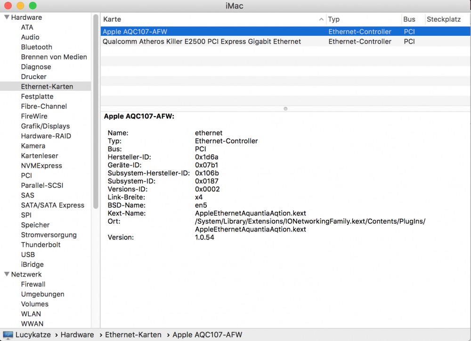Click the Geräte-ID value 0x07b1

206,165
